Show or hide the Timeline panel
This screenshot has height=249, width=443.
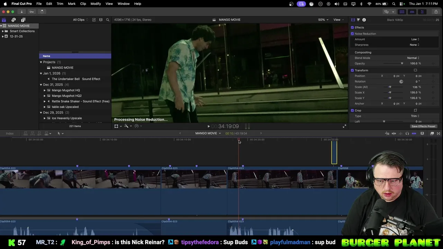click(412, 12)
